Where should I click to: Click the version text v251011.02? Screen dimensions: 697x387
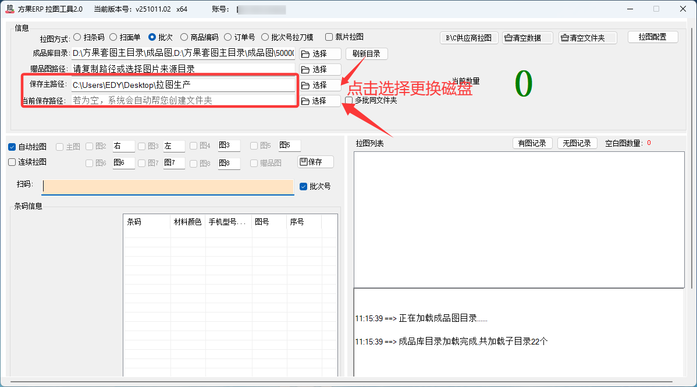(x=153, y=9)
